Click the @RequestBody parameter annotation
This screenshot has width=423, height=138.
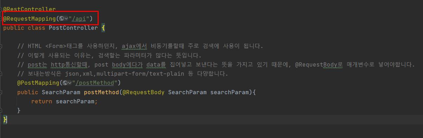(144, 92)
